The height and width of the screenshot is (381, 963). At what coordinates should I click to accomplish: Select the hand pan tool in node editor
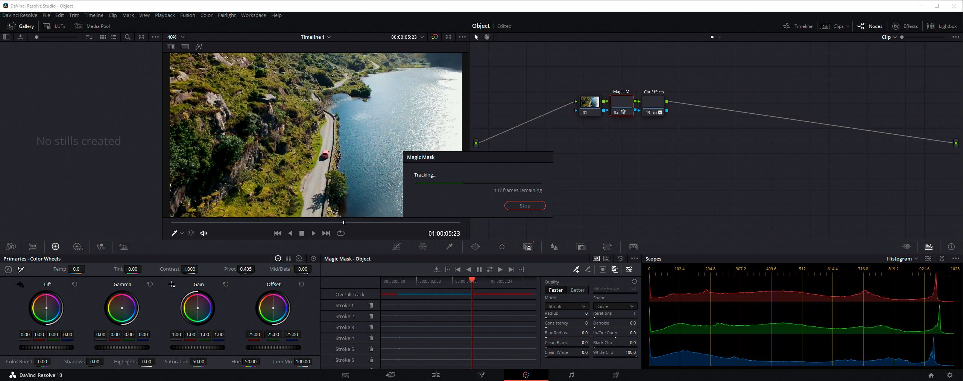pyautogui.click(x=487, y=37)
